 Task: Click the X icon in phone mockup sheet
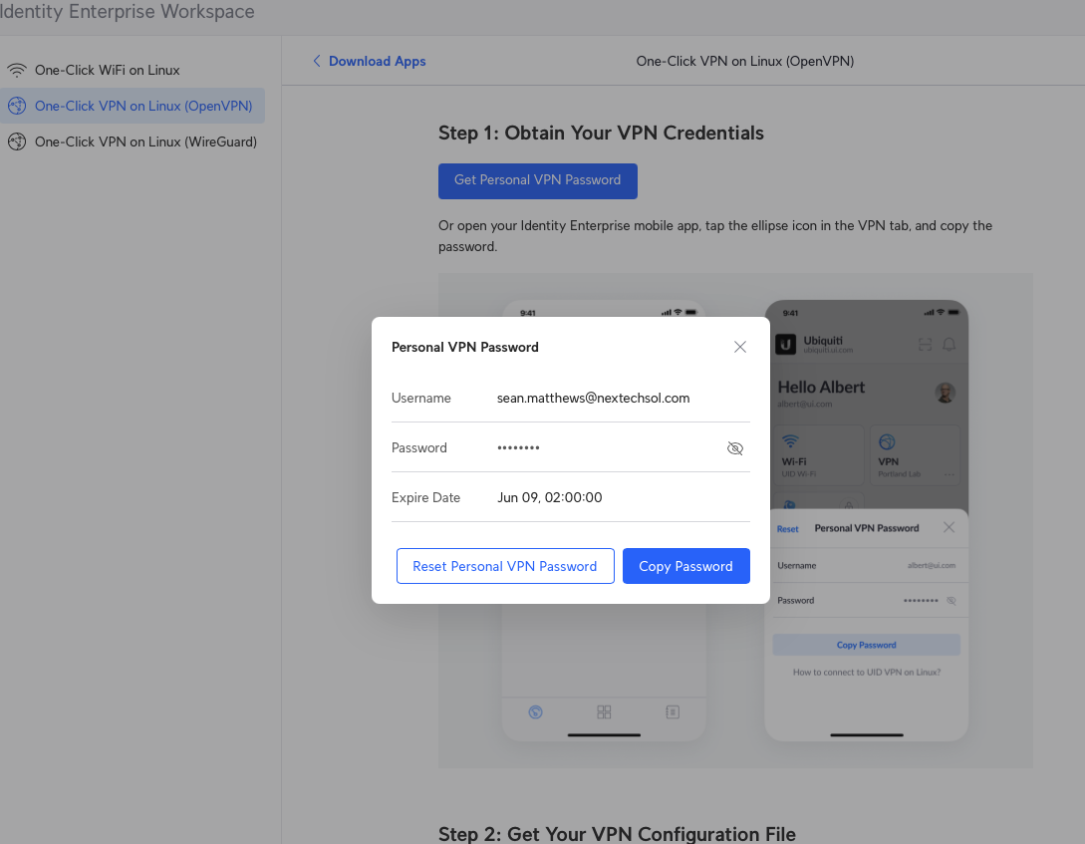[x=949, y=527]
